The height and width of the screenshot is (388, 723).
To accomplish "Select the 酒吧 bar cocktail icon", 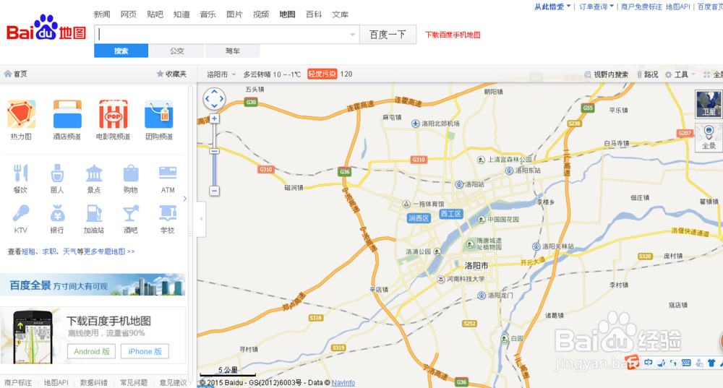I will tap(130, 213).
